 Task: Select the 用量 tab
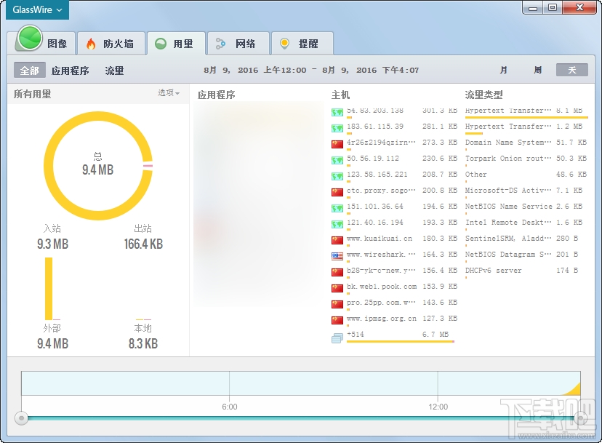point(176,44)
